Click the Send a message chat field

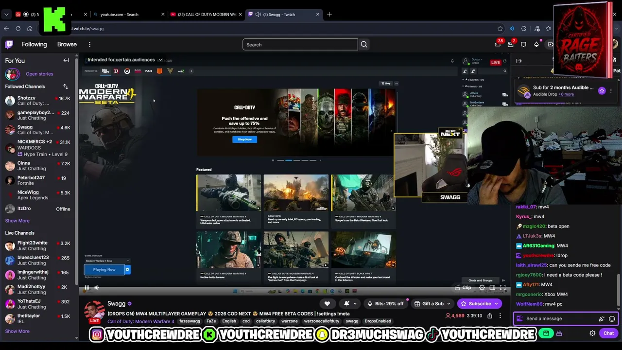559,319
